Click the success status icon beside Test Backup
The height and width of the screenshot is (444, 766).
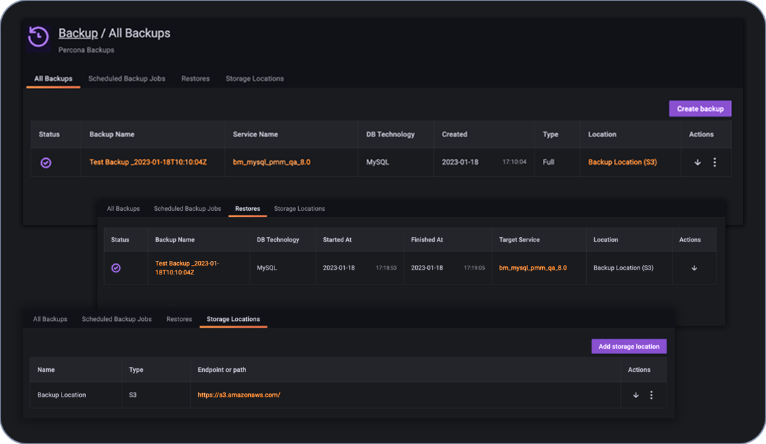47,162
